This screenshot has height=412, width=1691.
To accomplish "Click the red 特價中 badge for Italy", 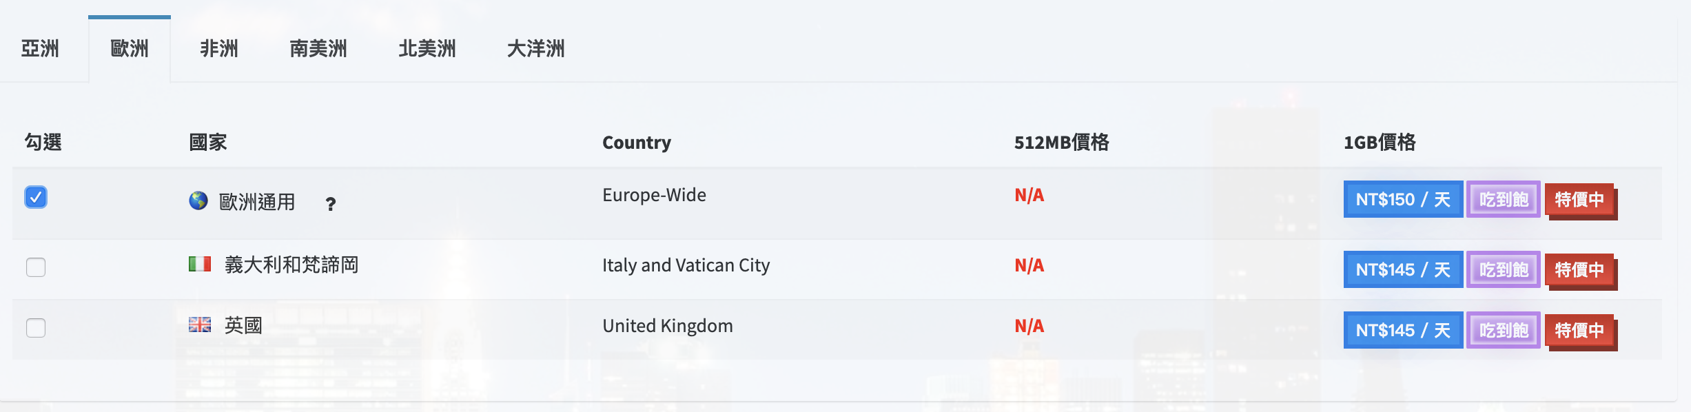I will click(x=1580, y=269).
